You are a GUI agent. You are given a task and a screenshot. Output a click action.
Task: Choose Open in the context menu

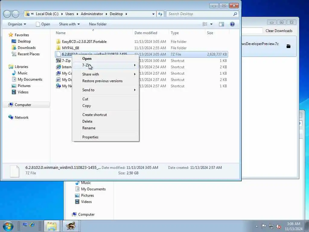point(106,58)
